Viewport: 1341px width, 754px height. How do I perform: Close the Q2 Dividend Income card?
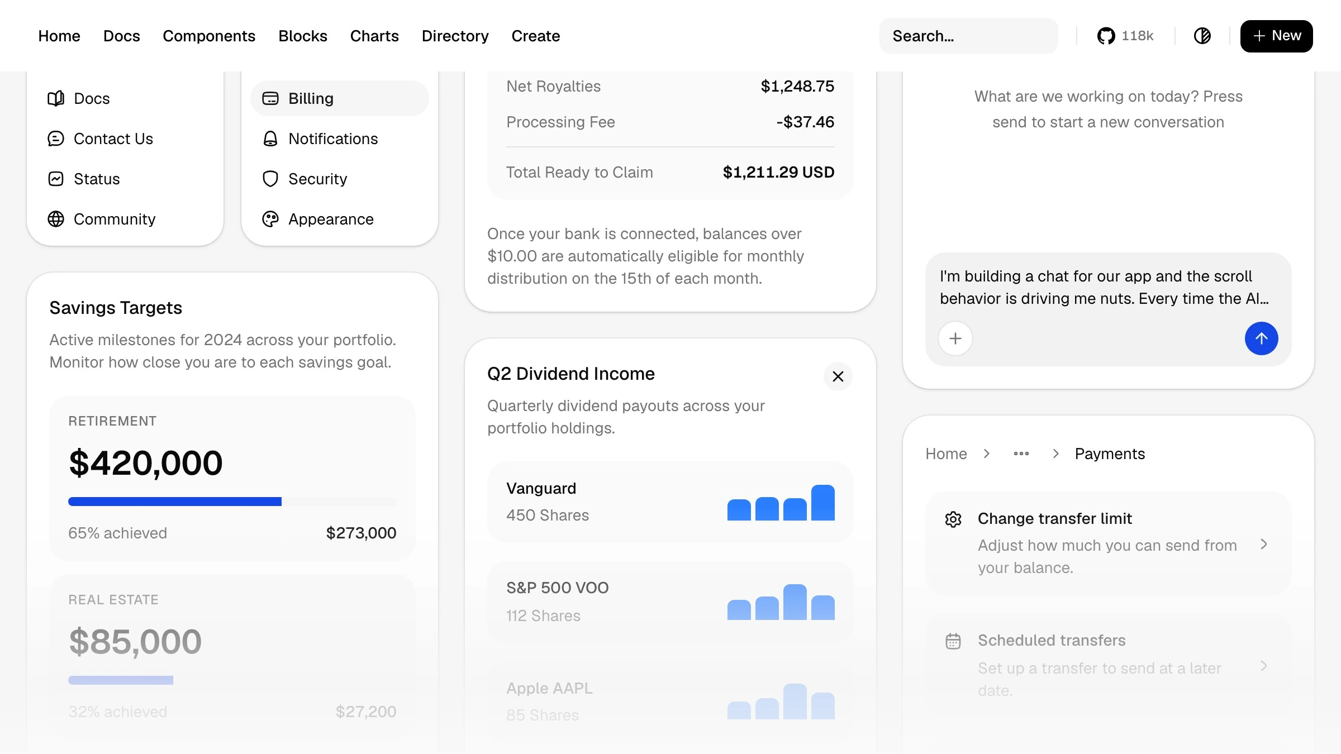pos(838,376)
